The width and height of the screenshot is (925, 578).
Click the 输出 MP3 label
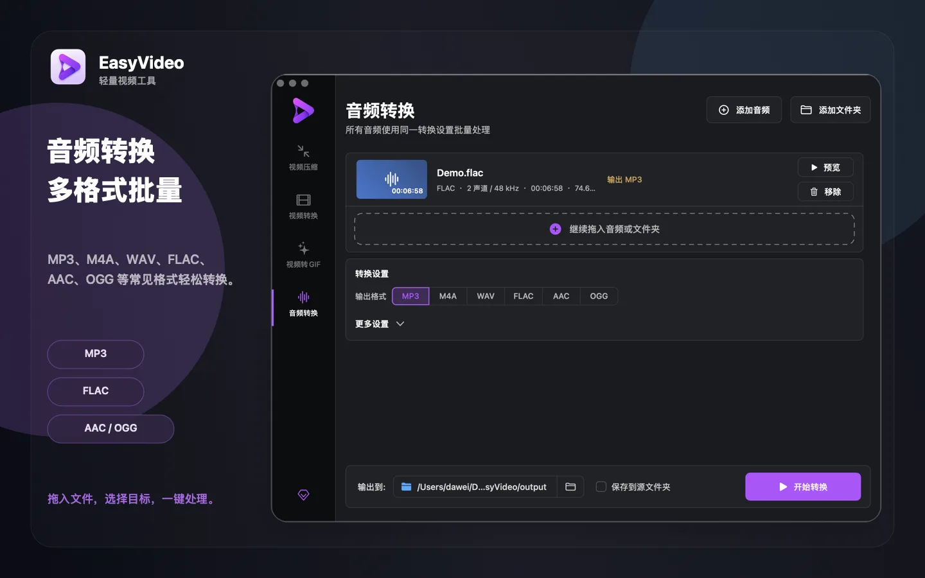(x=624, y=180)
